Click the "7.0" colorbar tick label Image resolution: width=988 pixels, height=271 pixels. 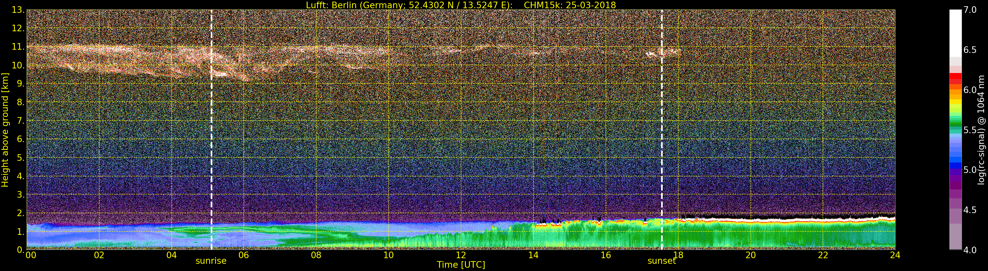[970, 10]
